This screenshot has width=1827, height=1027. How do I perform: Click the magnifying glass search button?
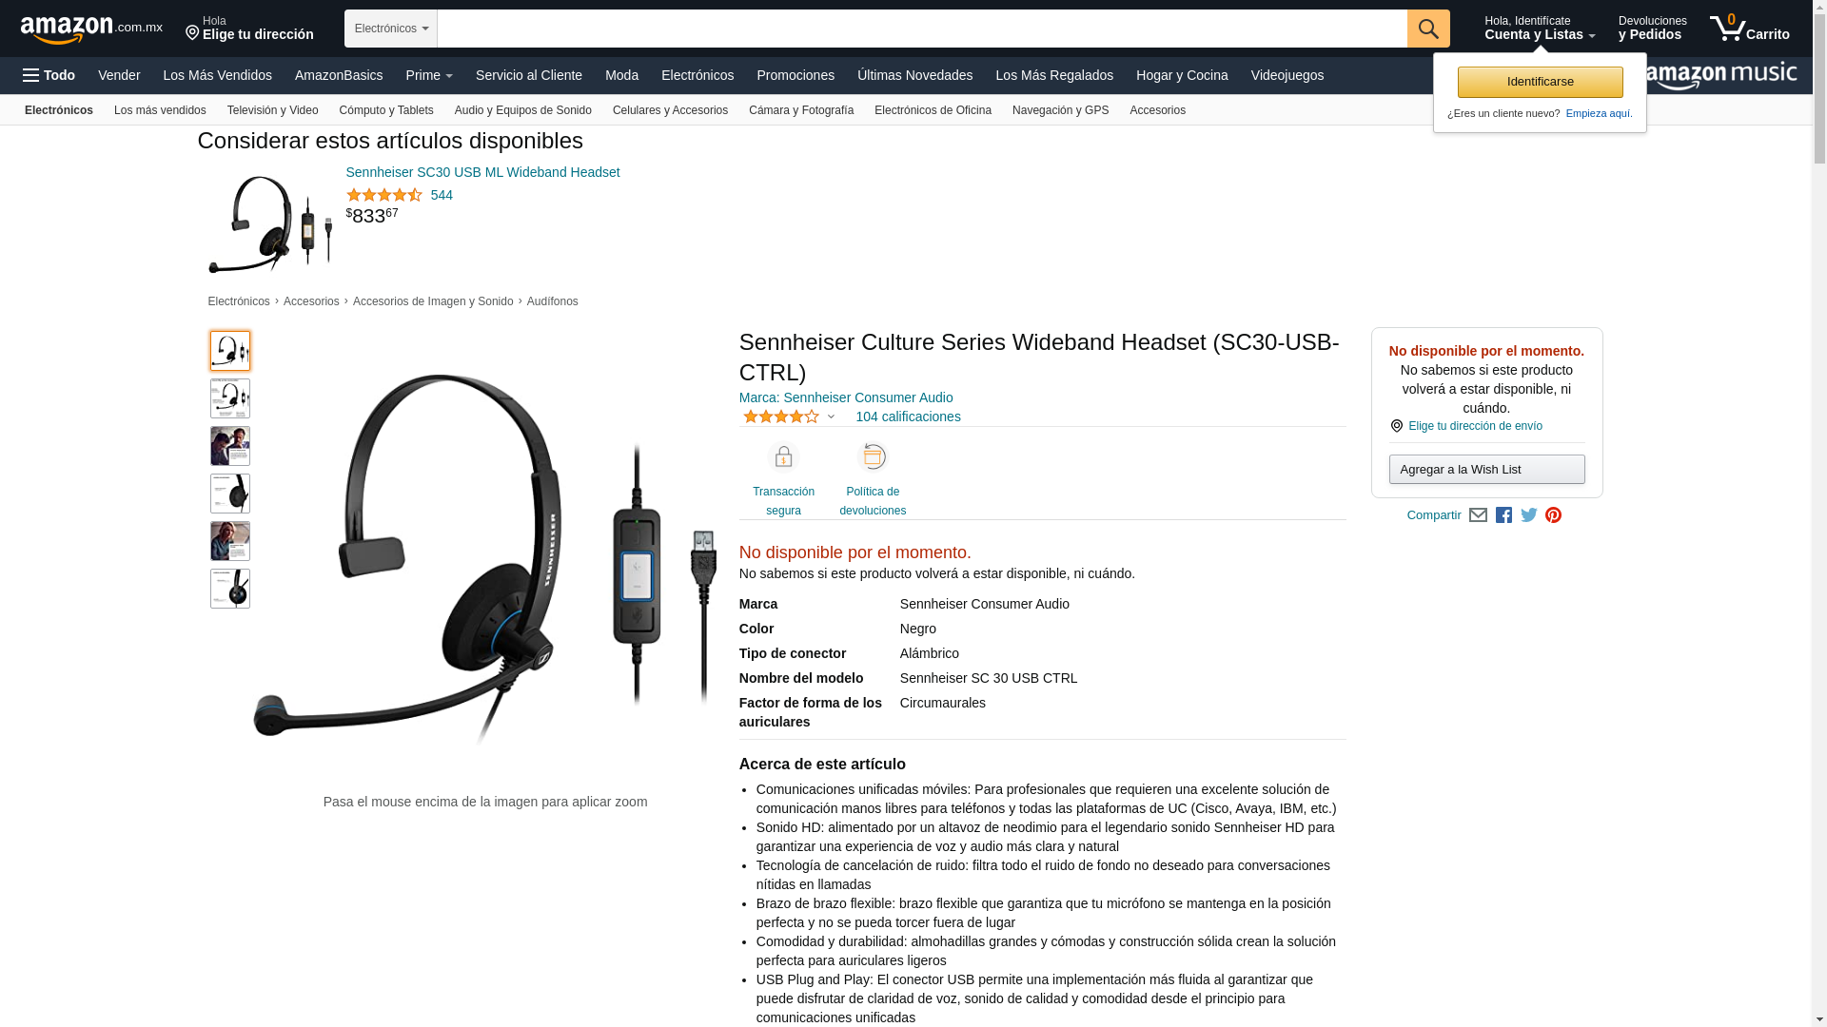(1428, 29)
